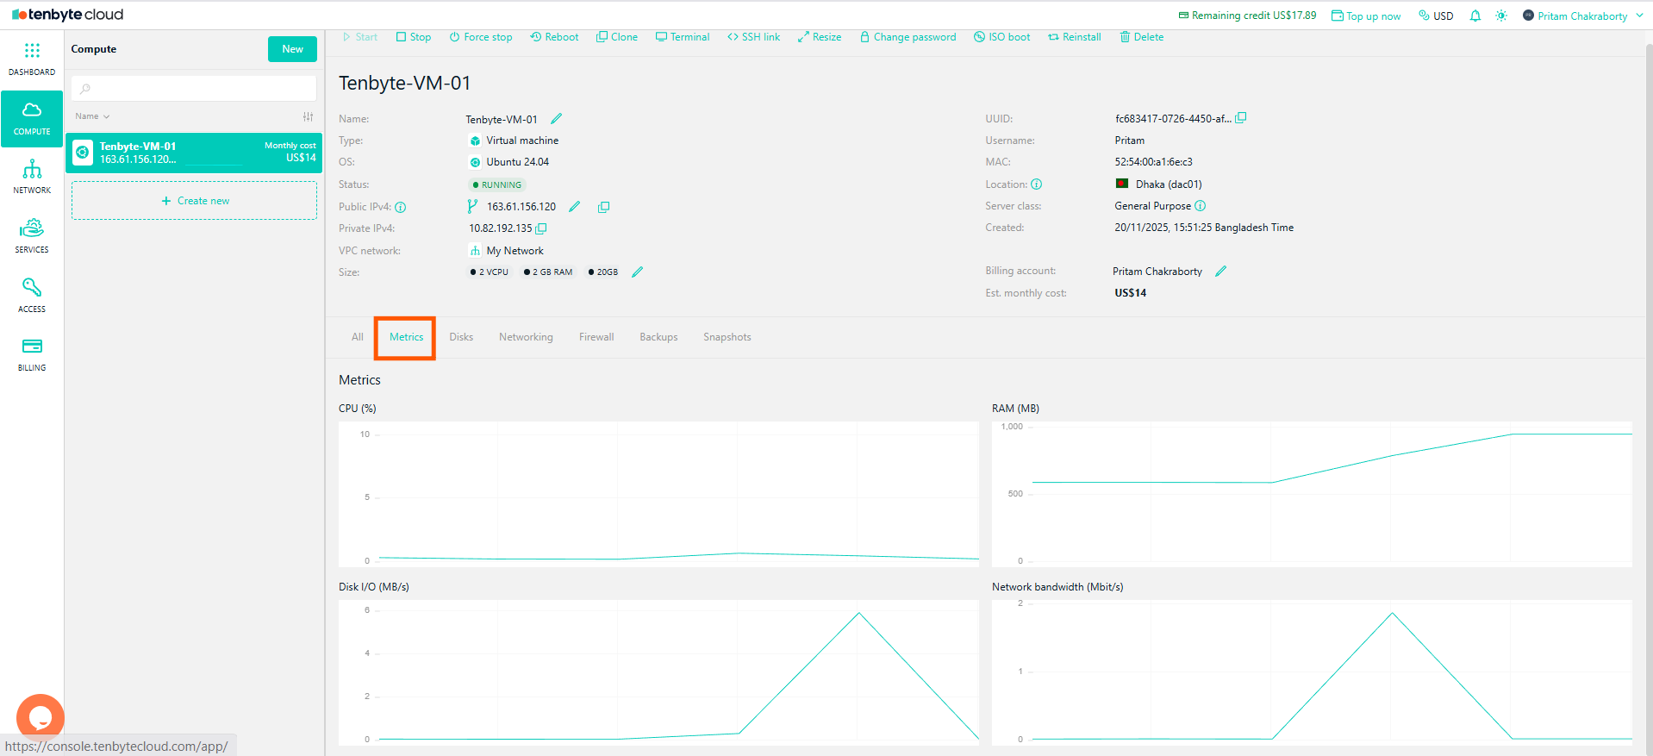Click the Stop toolbar action
Viewport: 1653px width, 756px height.
[x=414, y=37]
